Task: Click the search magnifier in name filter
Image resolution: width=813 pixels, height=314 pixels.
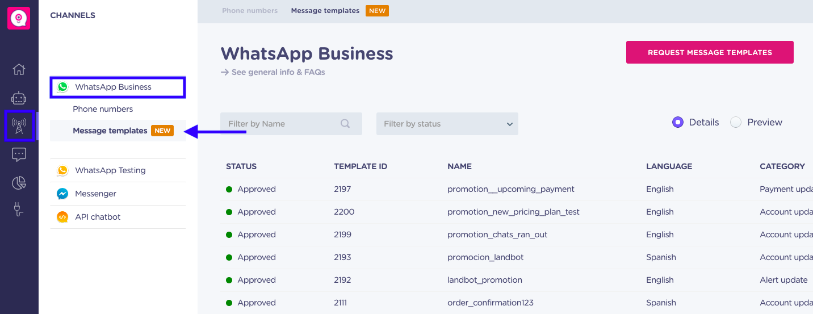Action: pos(345,124)
